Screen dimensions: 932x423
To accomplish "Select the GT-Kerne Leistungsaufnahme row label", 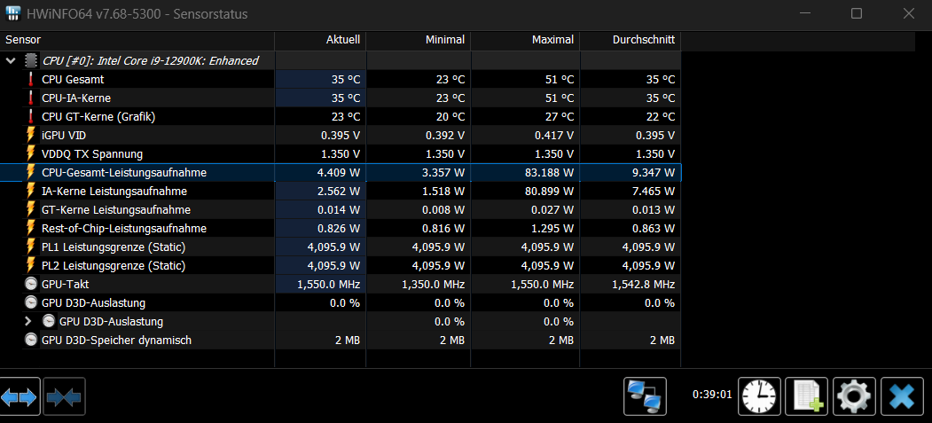I will tap(116, 209).
